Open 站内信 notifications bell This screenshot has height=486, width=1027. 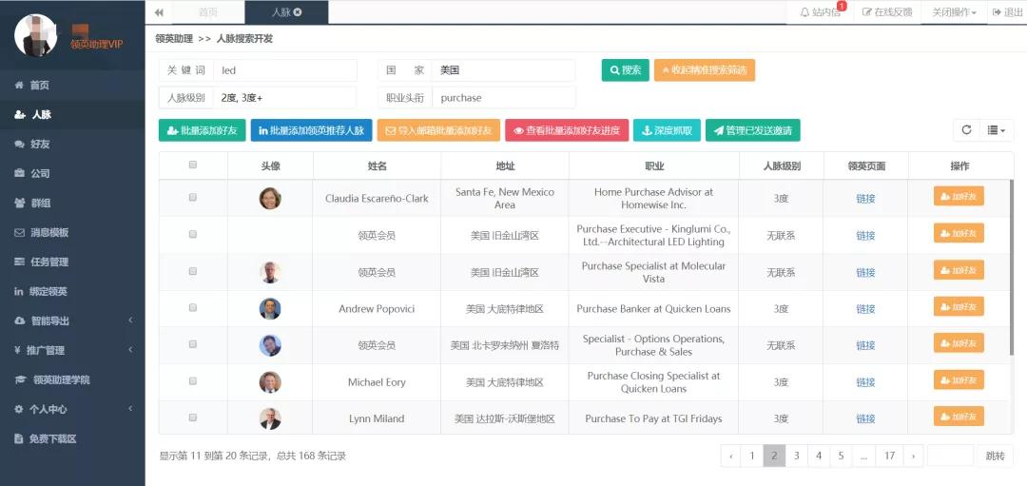tap(822, 12)
